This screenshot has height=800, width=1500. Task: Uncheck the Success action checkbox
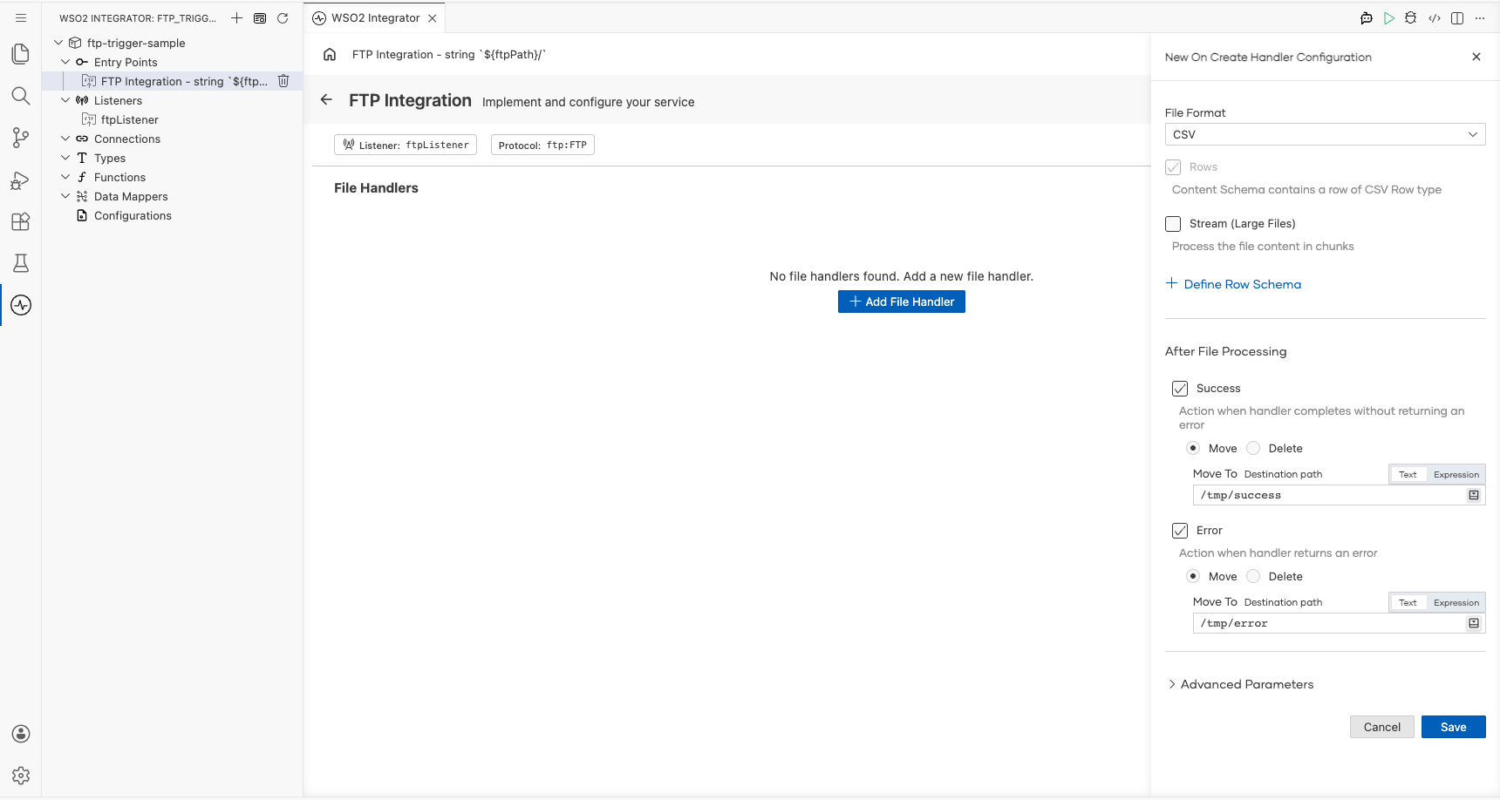pyautogui.click(x=1180, y=389)
